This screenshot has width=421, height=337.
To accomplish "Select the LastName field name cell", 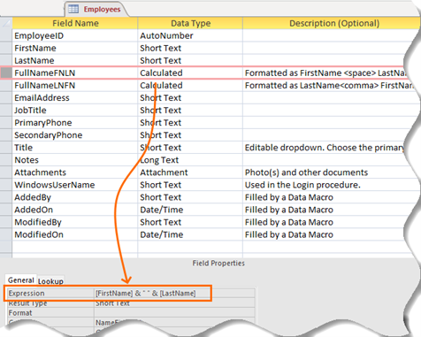I will 75,60.
